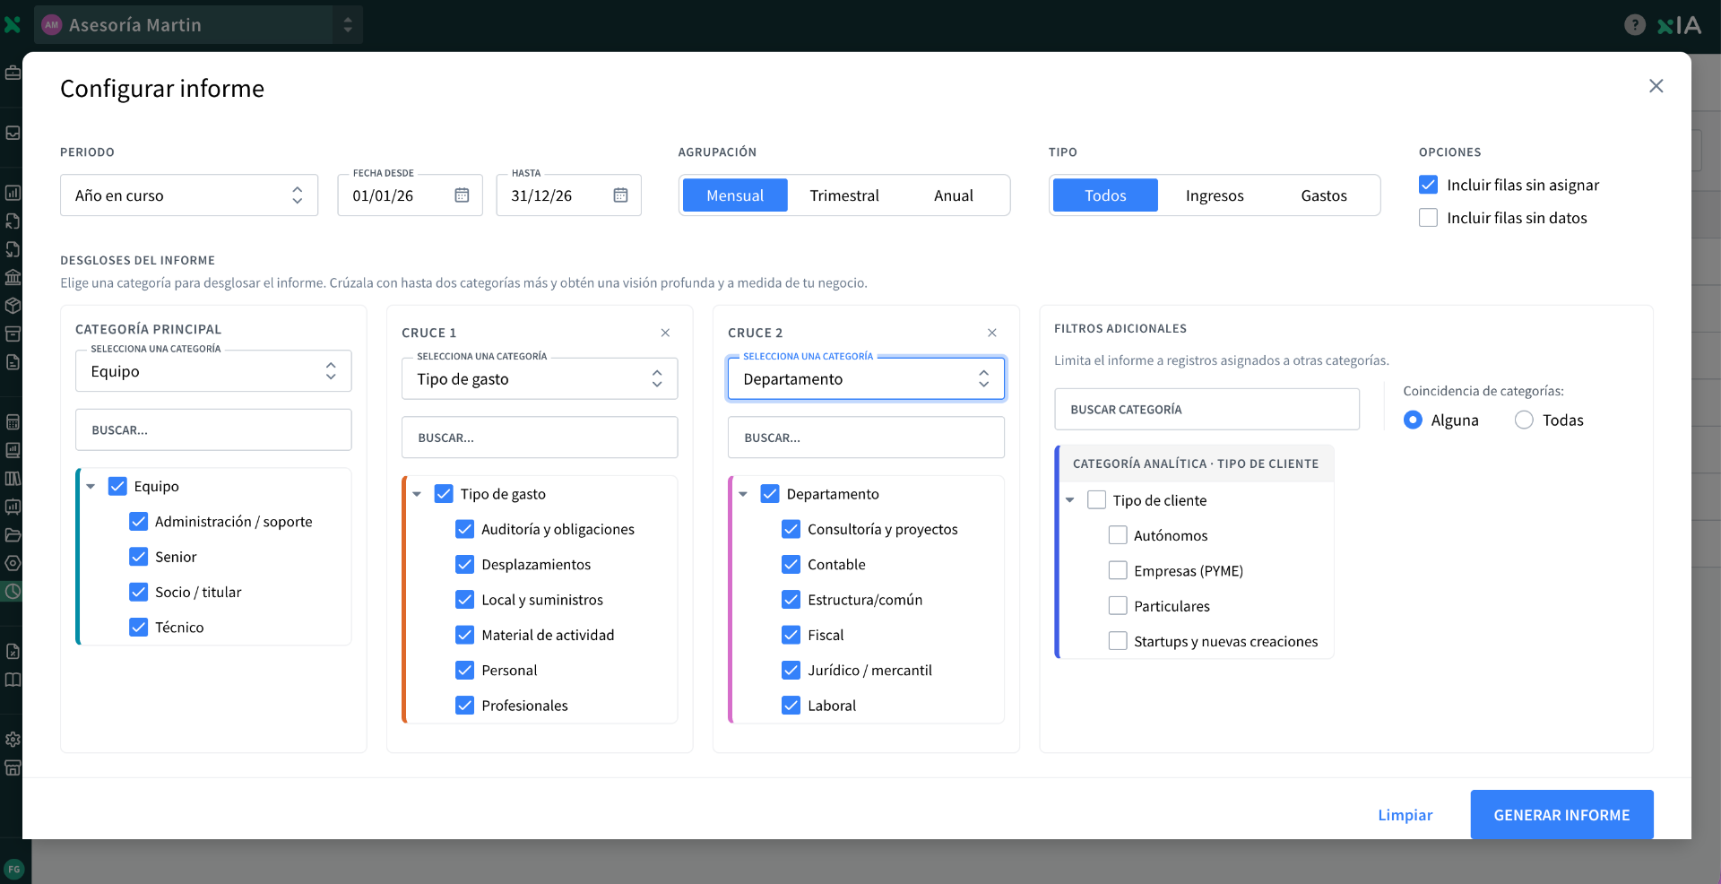Open the Asesoría Martin company switcher

199,25
